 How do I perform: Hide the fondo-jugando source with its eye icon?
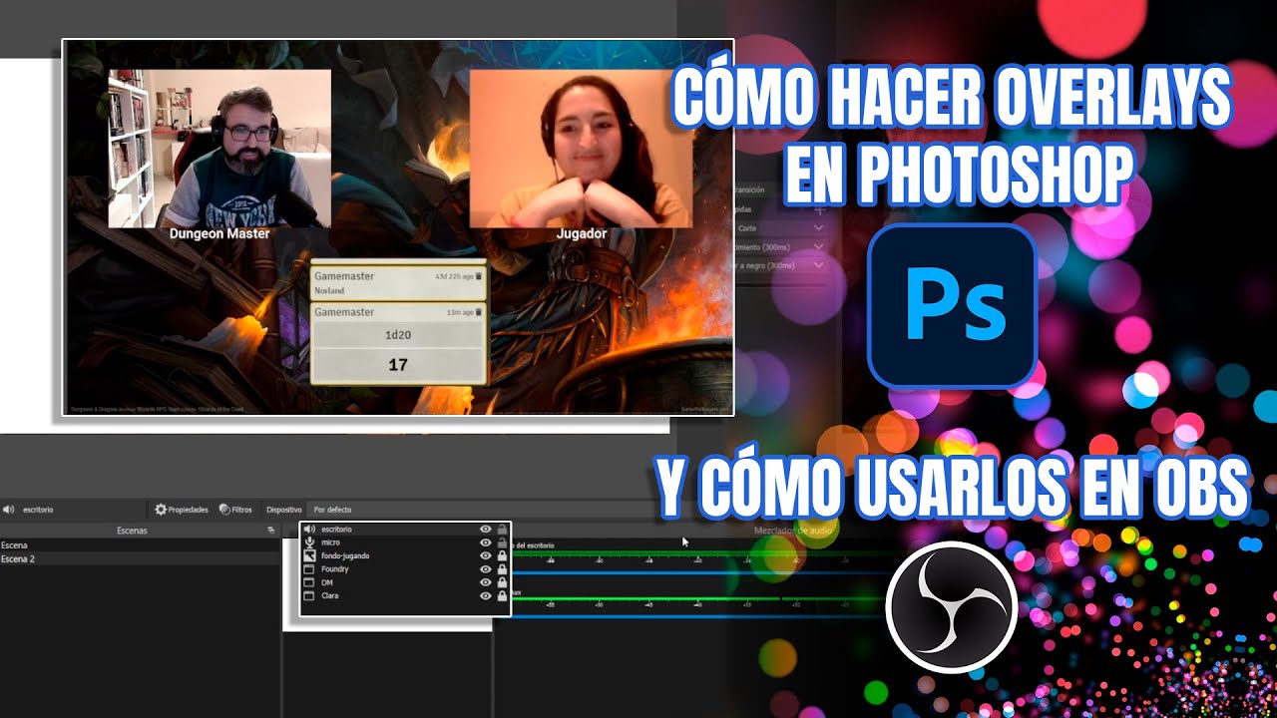486,555
